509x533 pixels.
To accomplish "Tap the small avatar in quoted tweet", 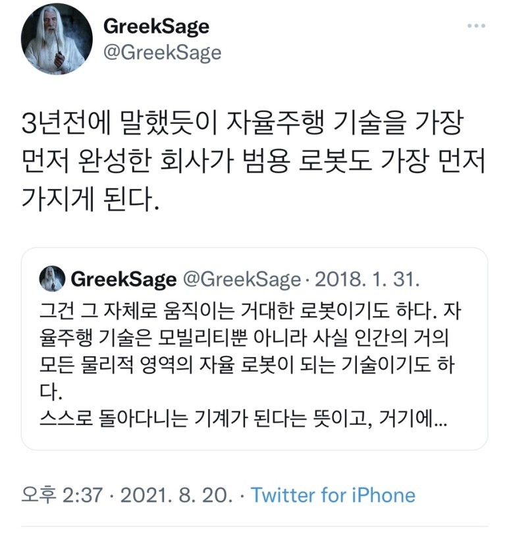I will click(x=52, y=279).
